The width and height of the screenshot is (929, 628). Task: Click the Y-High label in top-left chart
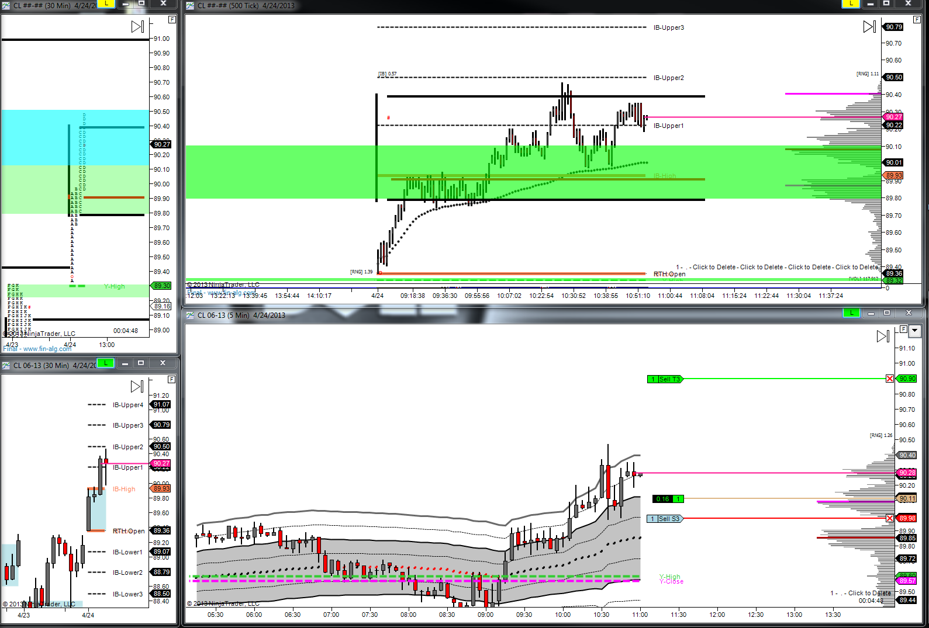point(115,286)
